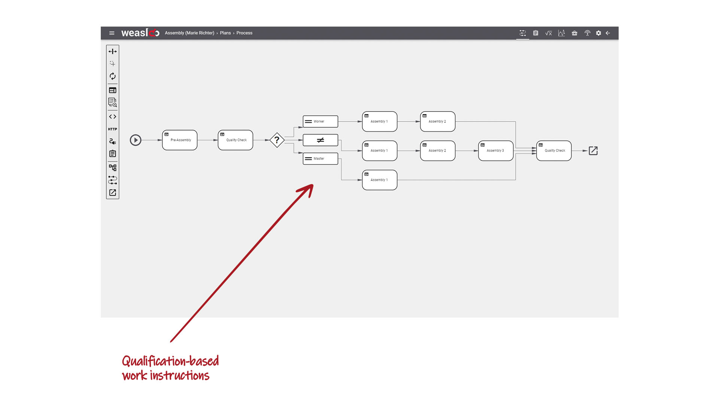This screenshot has height=404, width=719.
Task: Open the clipboard tab in header
Action: coord(536,33)
